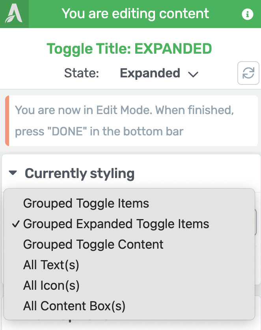261x330 pixels.
Task: Choose Grouped Expanded Toggle Items option
Action: [x=116, y=224]
